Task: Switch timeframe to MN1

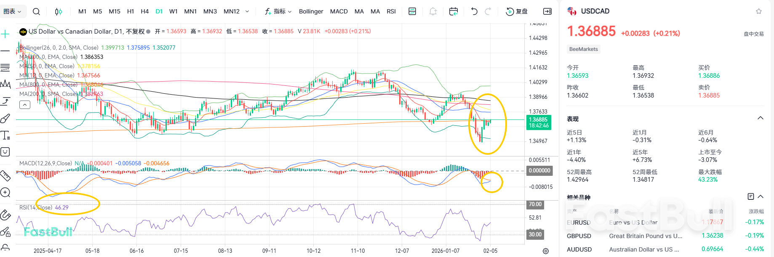Action: coord(190,11)
